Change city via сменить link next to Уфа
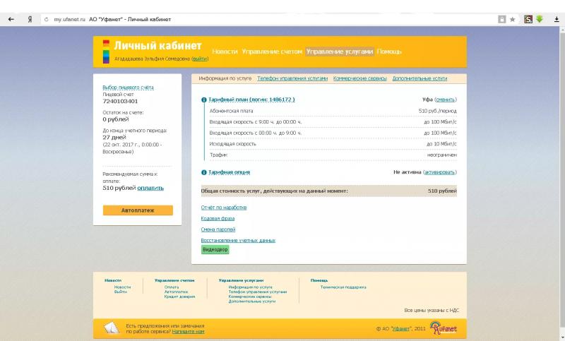 (446, 100)
